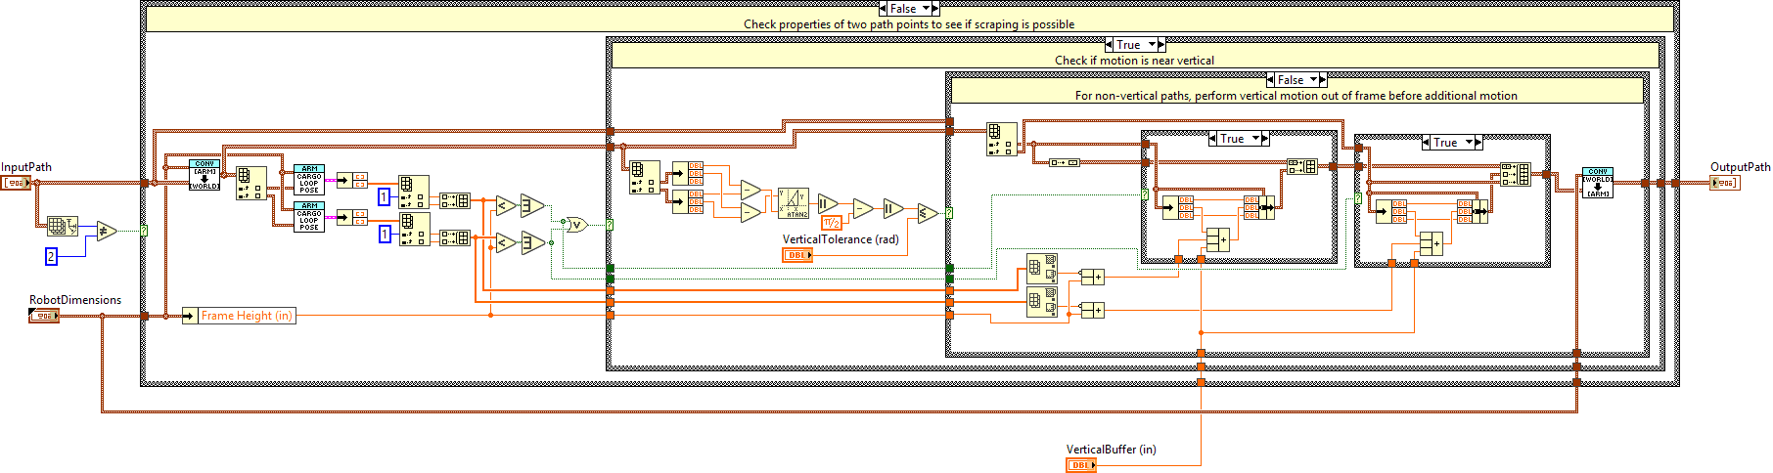The width and height of the screenshot is (1773, 473).
Task: Select the CONV WORLD to ARM subVI
Action: coord(1597,183)
